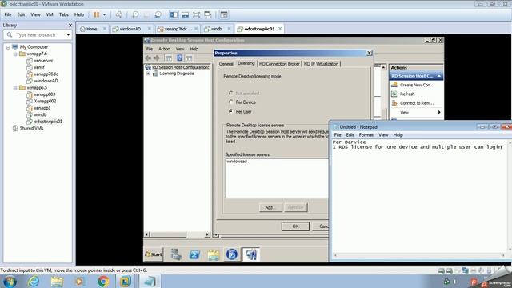The image size is (512, 288).
Task: Open VMware Help menu
Action: (79, 14)
